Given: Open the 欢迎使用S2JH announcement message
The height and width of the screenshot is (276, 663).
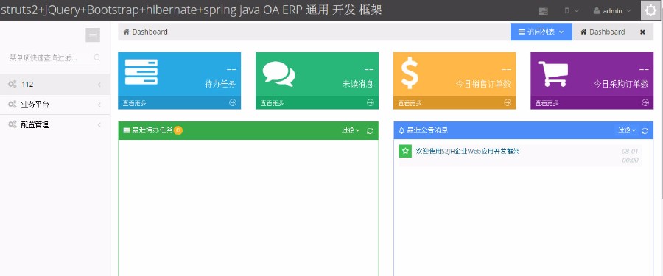Looking at the screenshot, I should click(x=468, y=151).
